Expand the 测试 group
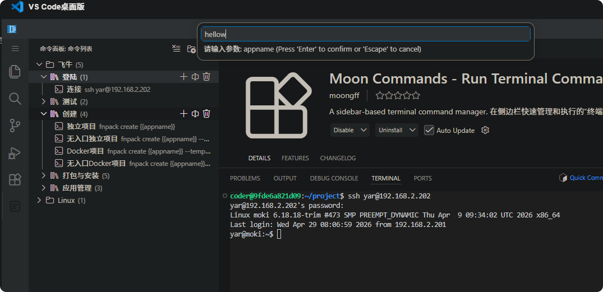Screen dimensions: 603x292 click(43, 101)
